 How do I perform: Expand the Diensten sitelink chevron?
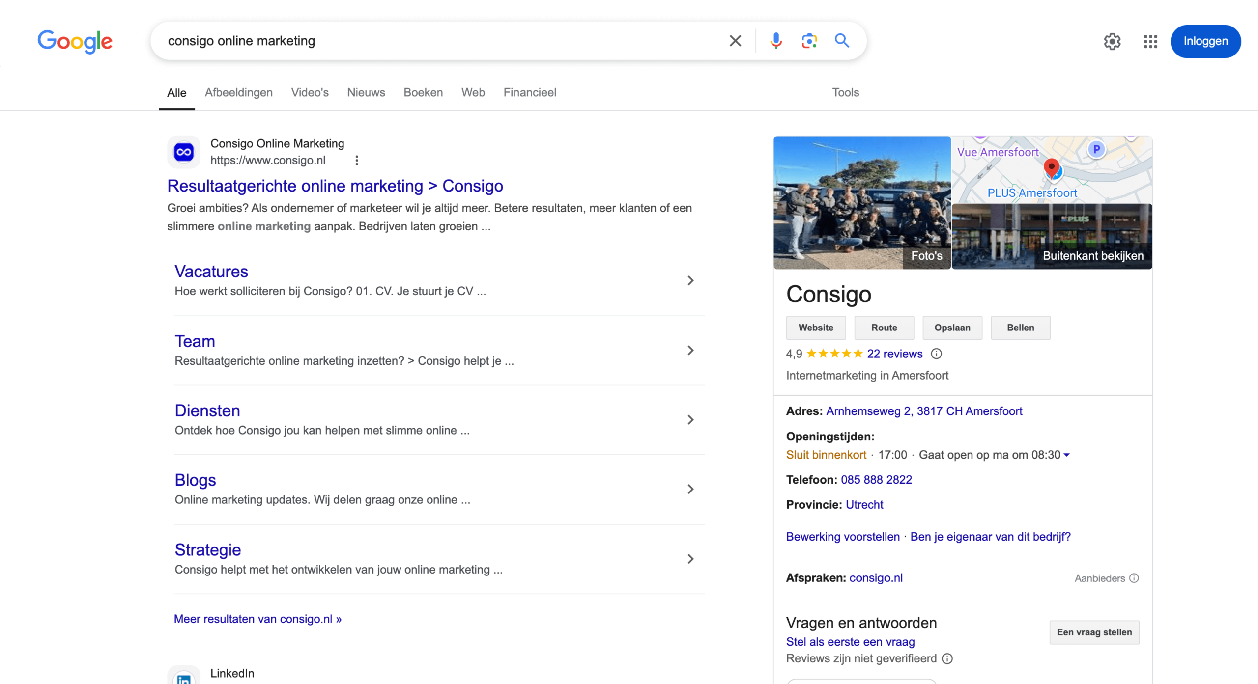[690, 420]
